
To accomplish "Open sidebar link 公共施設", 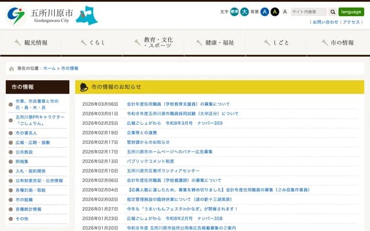I will 24,152.
